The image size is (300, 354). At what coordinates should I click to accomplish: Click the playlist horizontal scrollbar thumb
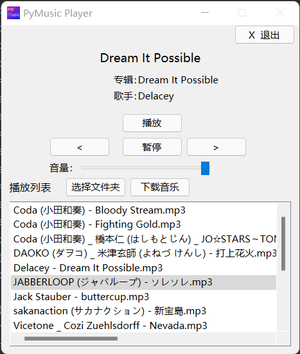pyautogui.click(x=71, y=339)
